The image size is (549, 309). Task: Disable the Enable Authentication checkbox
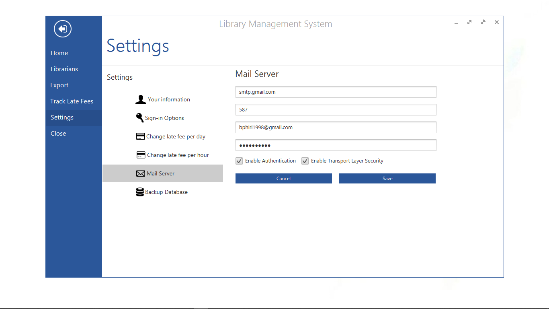pos(239,161)
